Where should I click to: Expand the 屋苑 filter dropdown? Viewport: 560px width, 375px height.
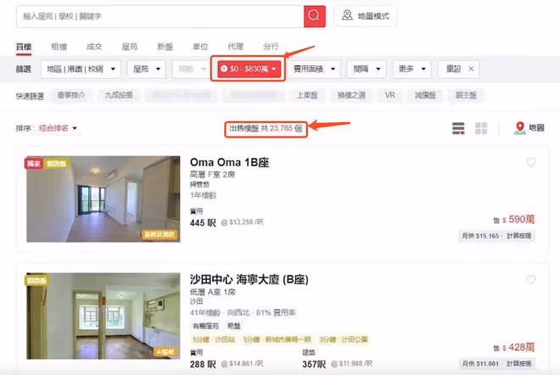(147, 69)
